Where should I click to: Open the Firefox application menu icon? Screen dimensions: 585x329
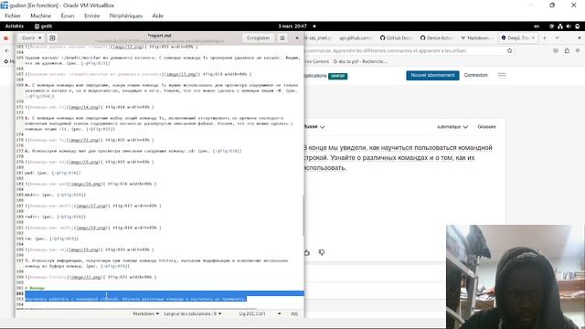pyautogui.click(x=578, y=51)
